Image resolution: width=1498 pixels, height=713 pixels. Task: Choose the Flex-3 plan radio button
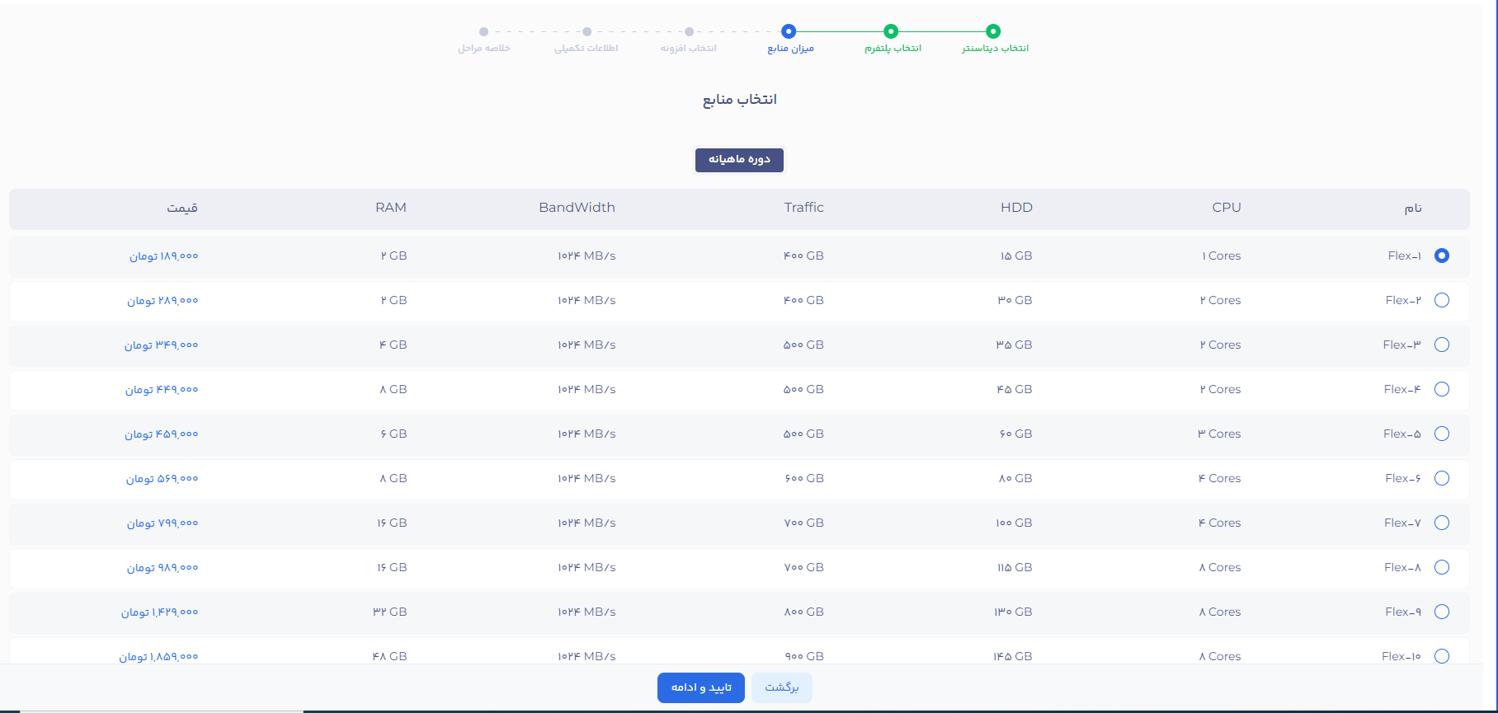coord(1441,345)
